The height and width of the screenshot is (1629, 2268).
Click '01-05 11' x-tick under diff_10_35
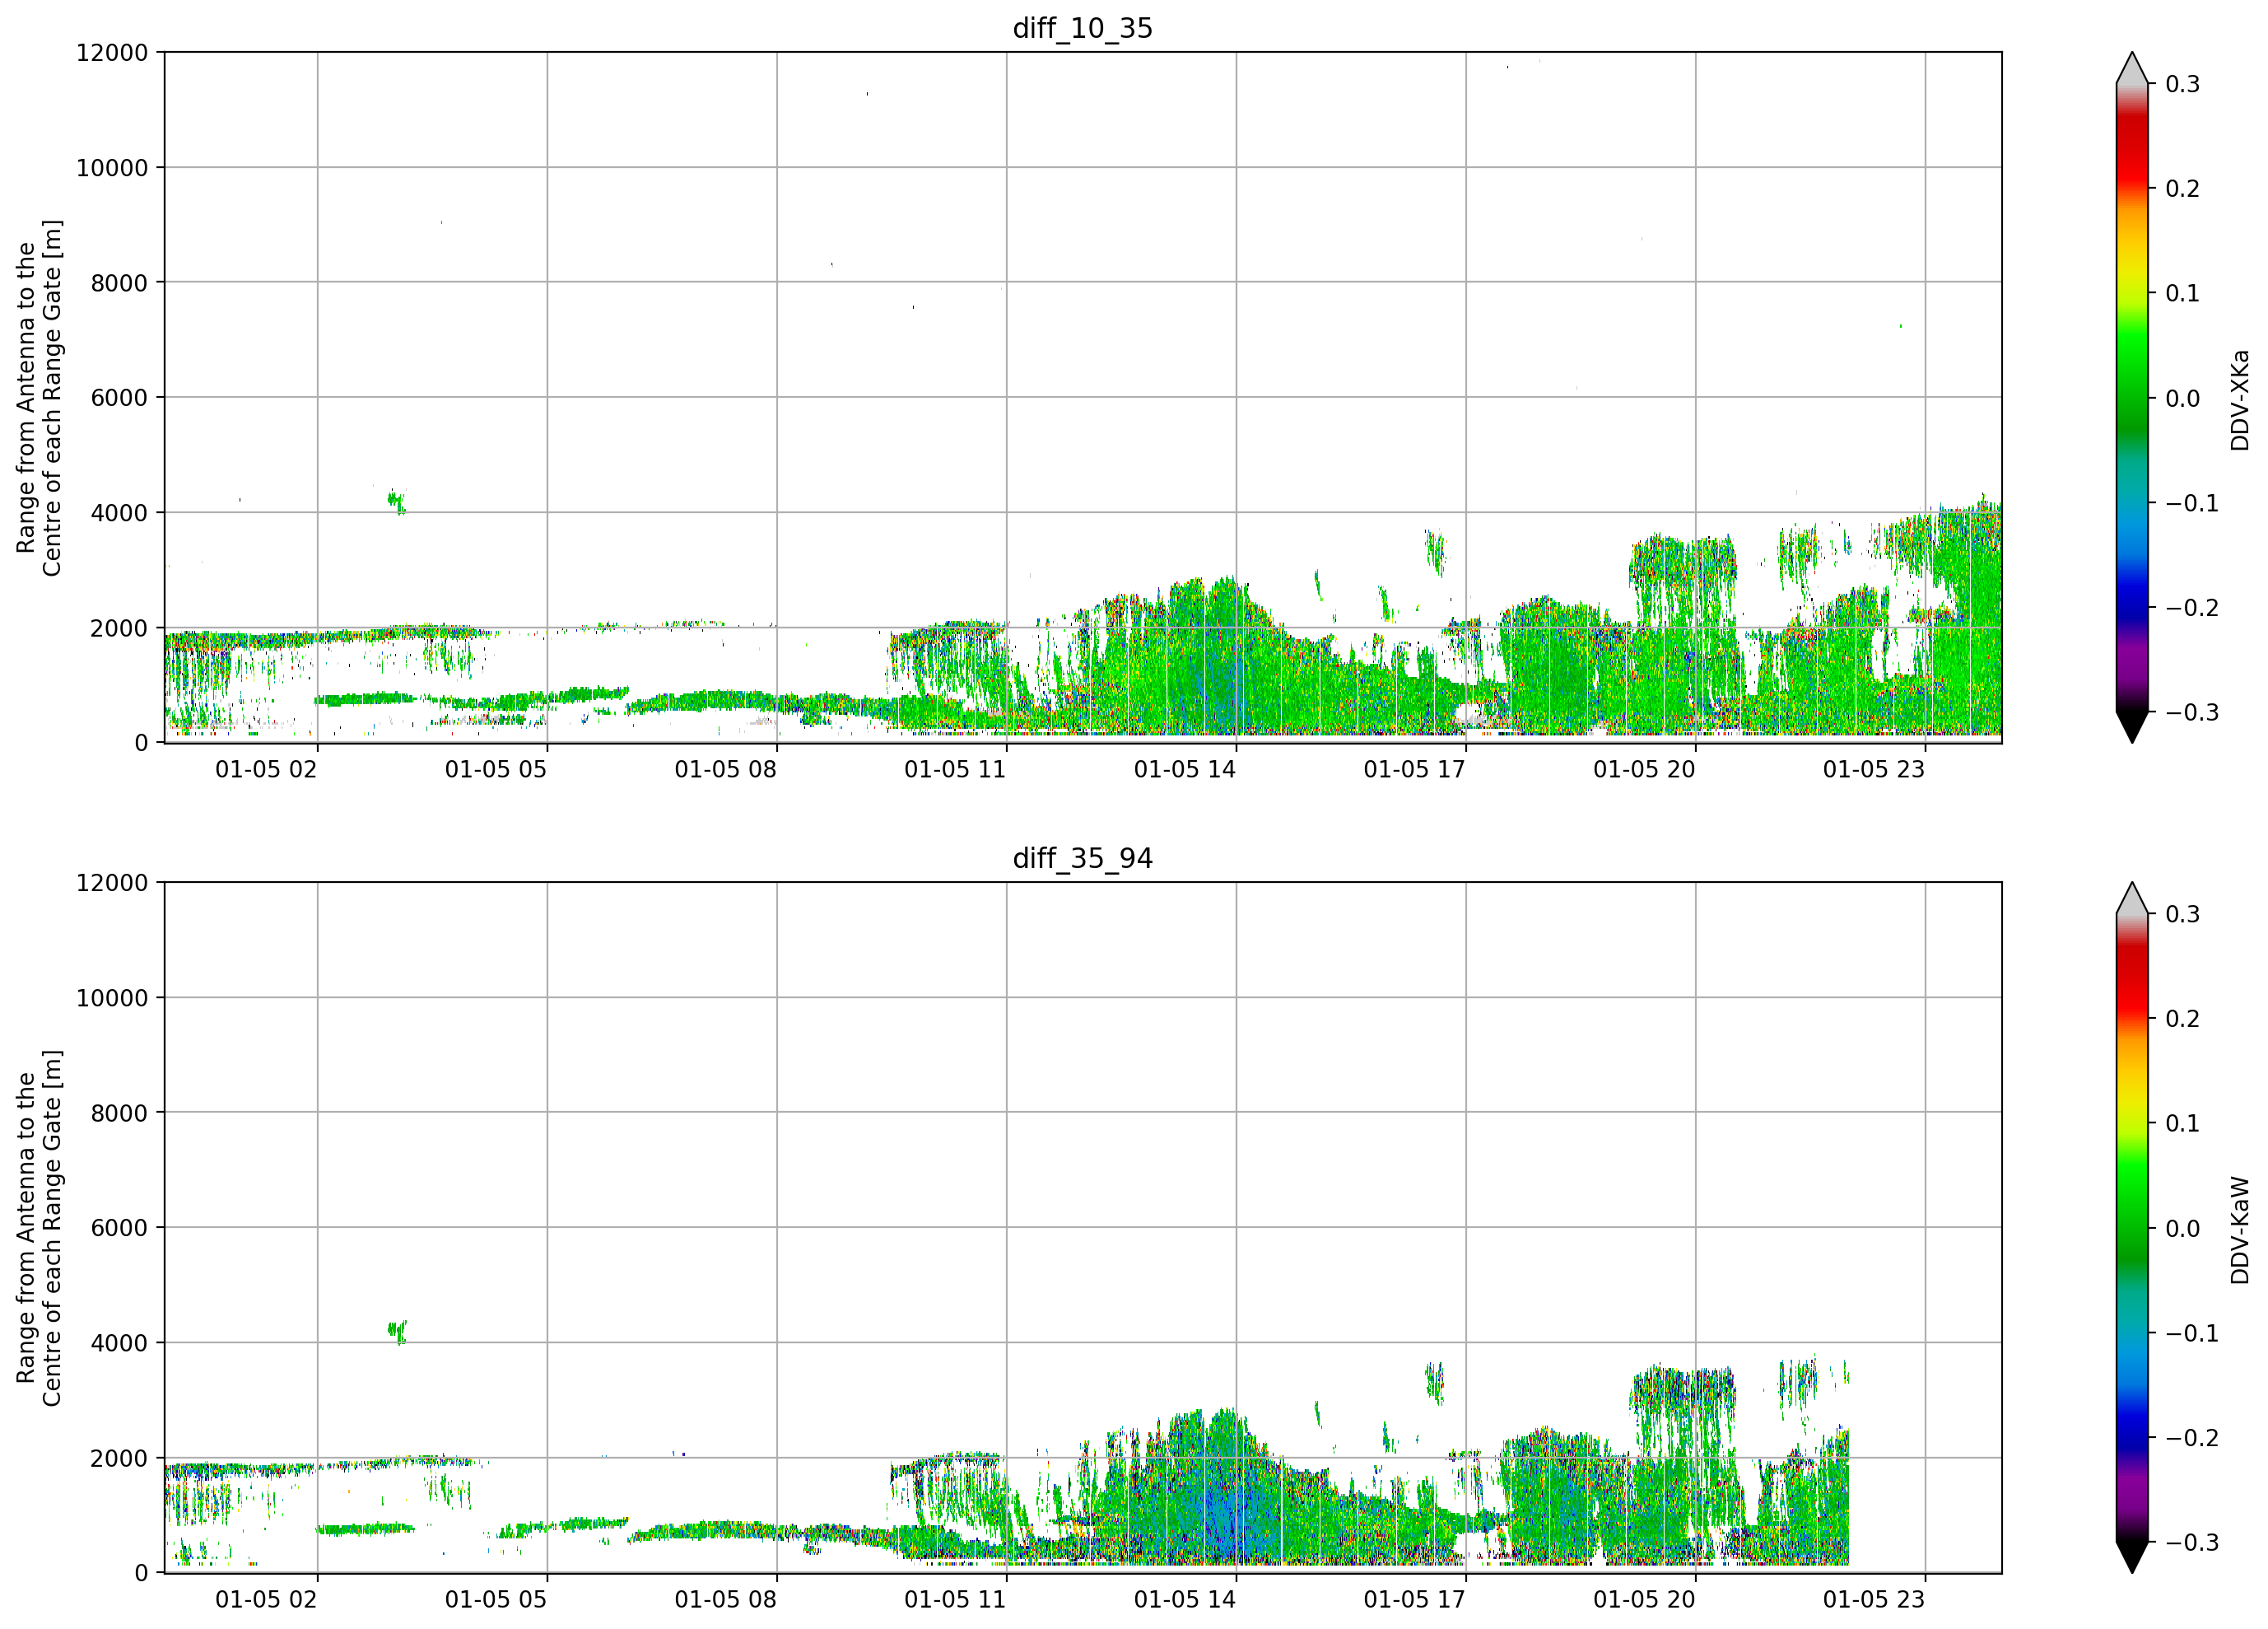(955, 769)
